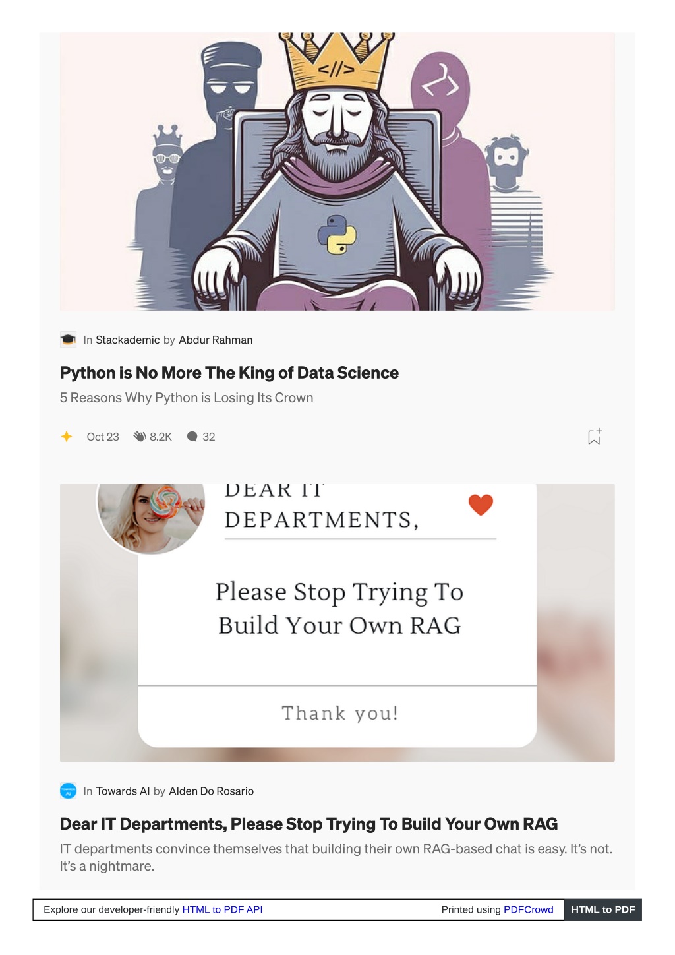The height and width of the screenshot is (955, 675).
Task: Click the Stackademic publication avatar icon
Action: (x=68, y=340)
